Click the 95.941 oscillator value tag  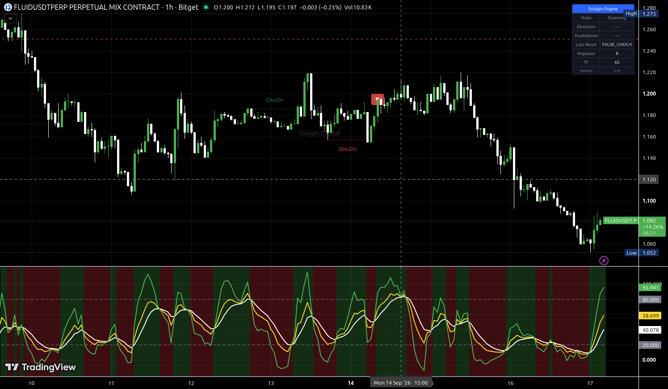[x=651, y=288]
